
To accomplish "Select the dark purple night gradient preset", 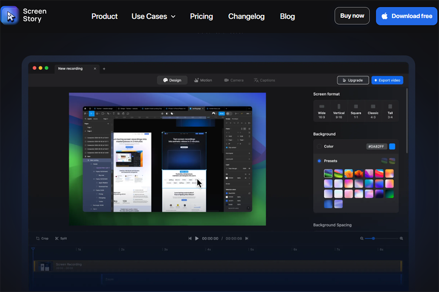I will 379,194.
